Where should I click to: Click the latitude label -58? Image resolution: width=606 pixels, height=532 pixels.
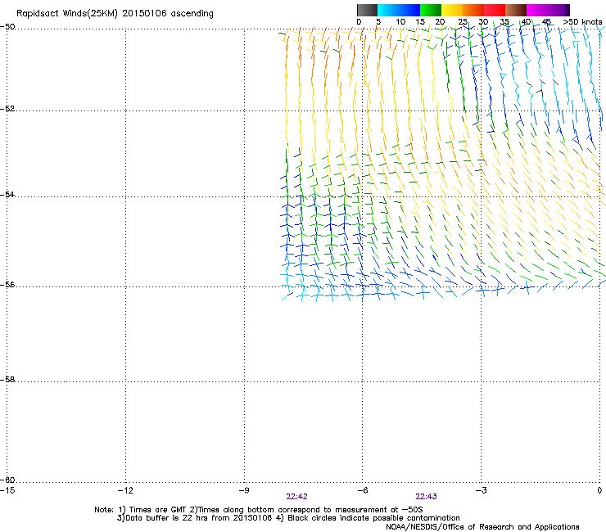point(7,380)
